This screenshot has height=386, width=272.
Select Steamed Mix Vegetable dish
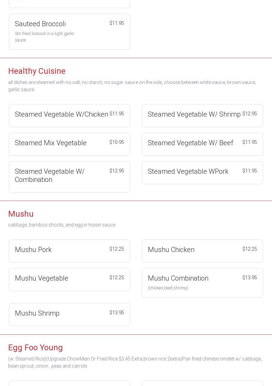click(69, 144)
